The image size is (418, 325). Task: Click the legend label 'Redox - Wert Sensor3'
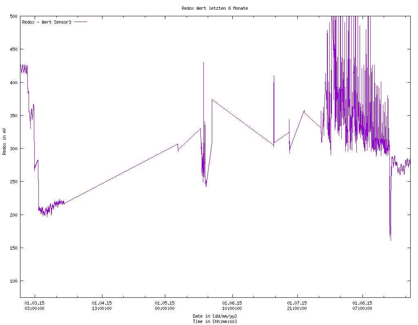tap(47, 22)
